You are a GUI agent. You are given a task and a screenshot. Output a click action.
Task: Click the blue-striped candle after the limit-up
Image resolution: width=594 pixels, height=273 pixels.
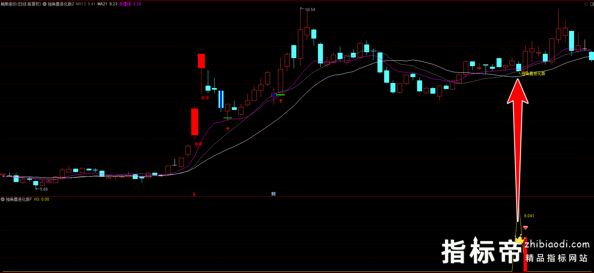pos(221,99)
